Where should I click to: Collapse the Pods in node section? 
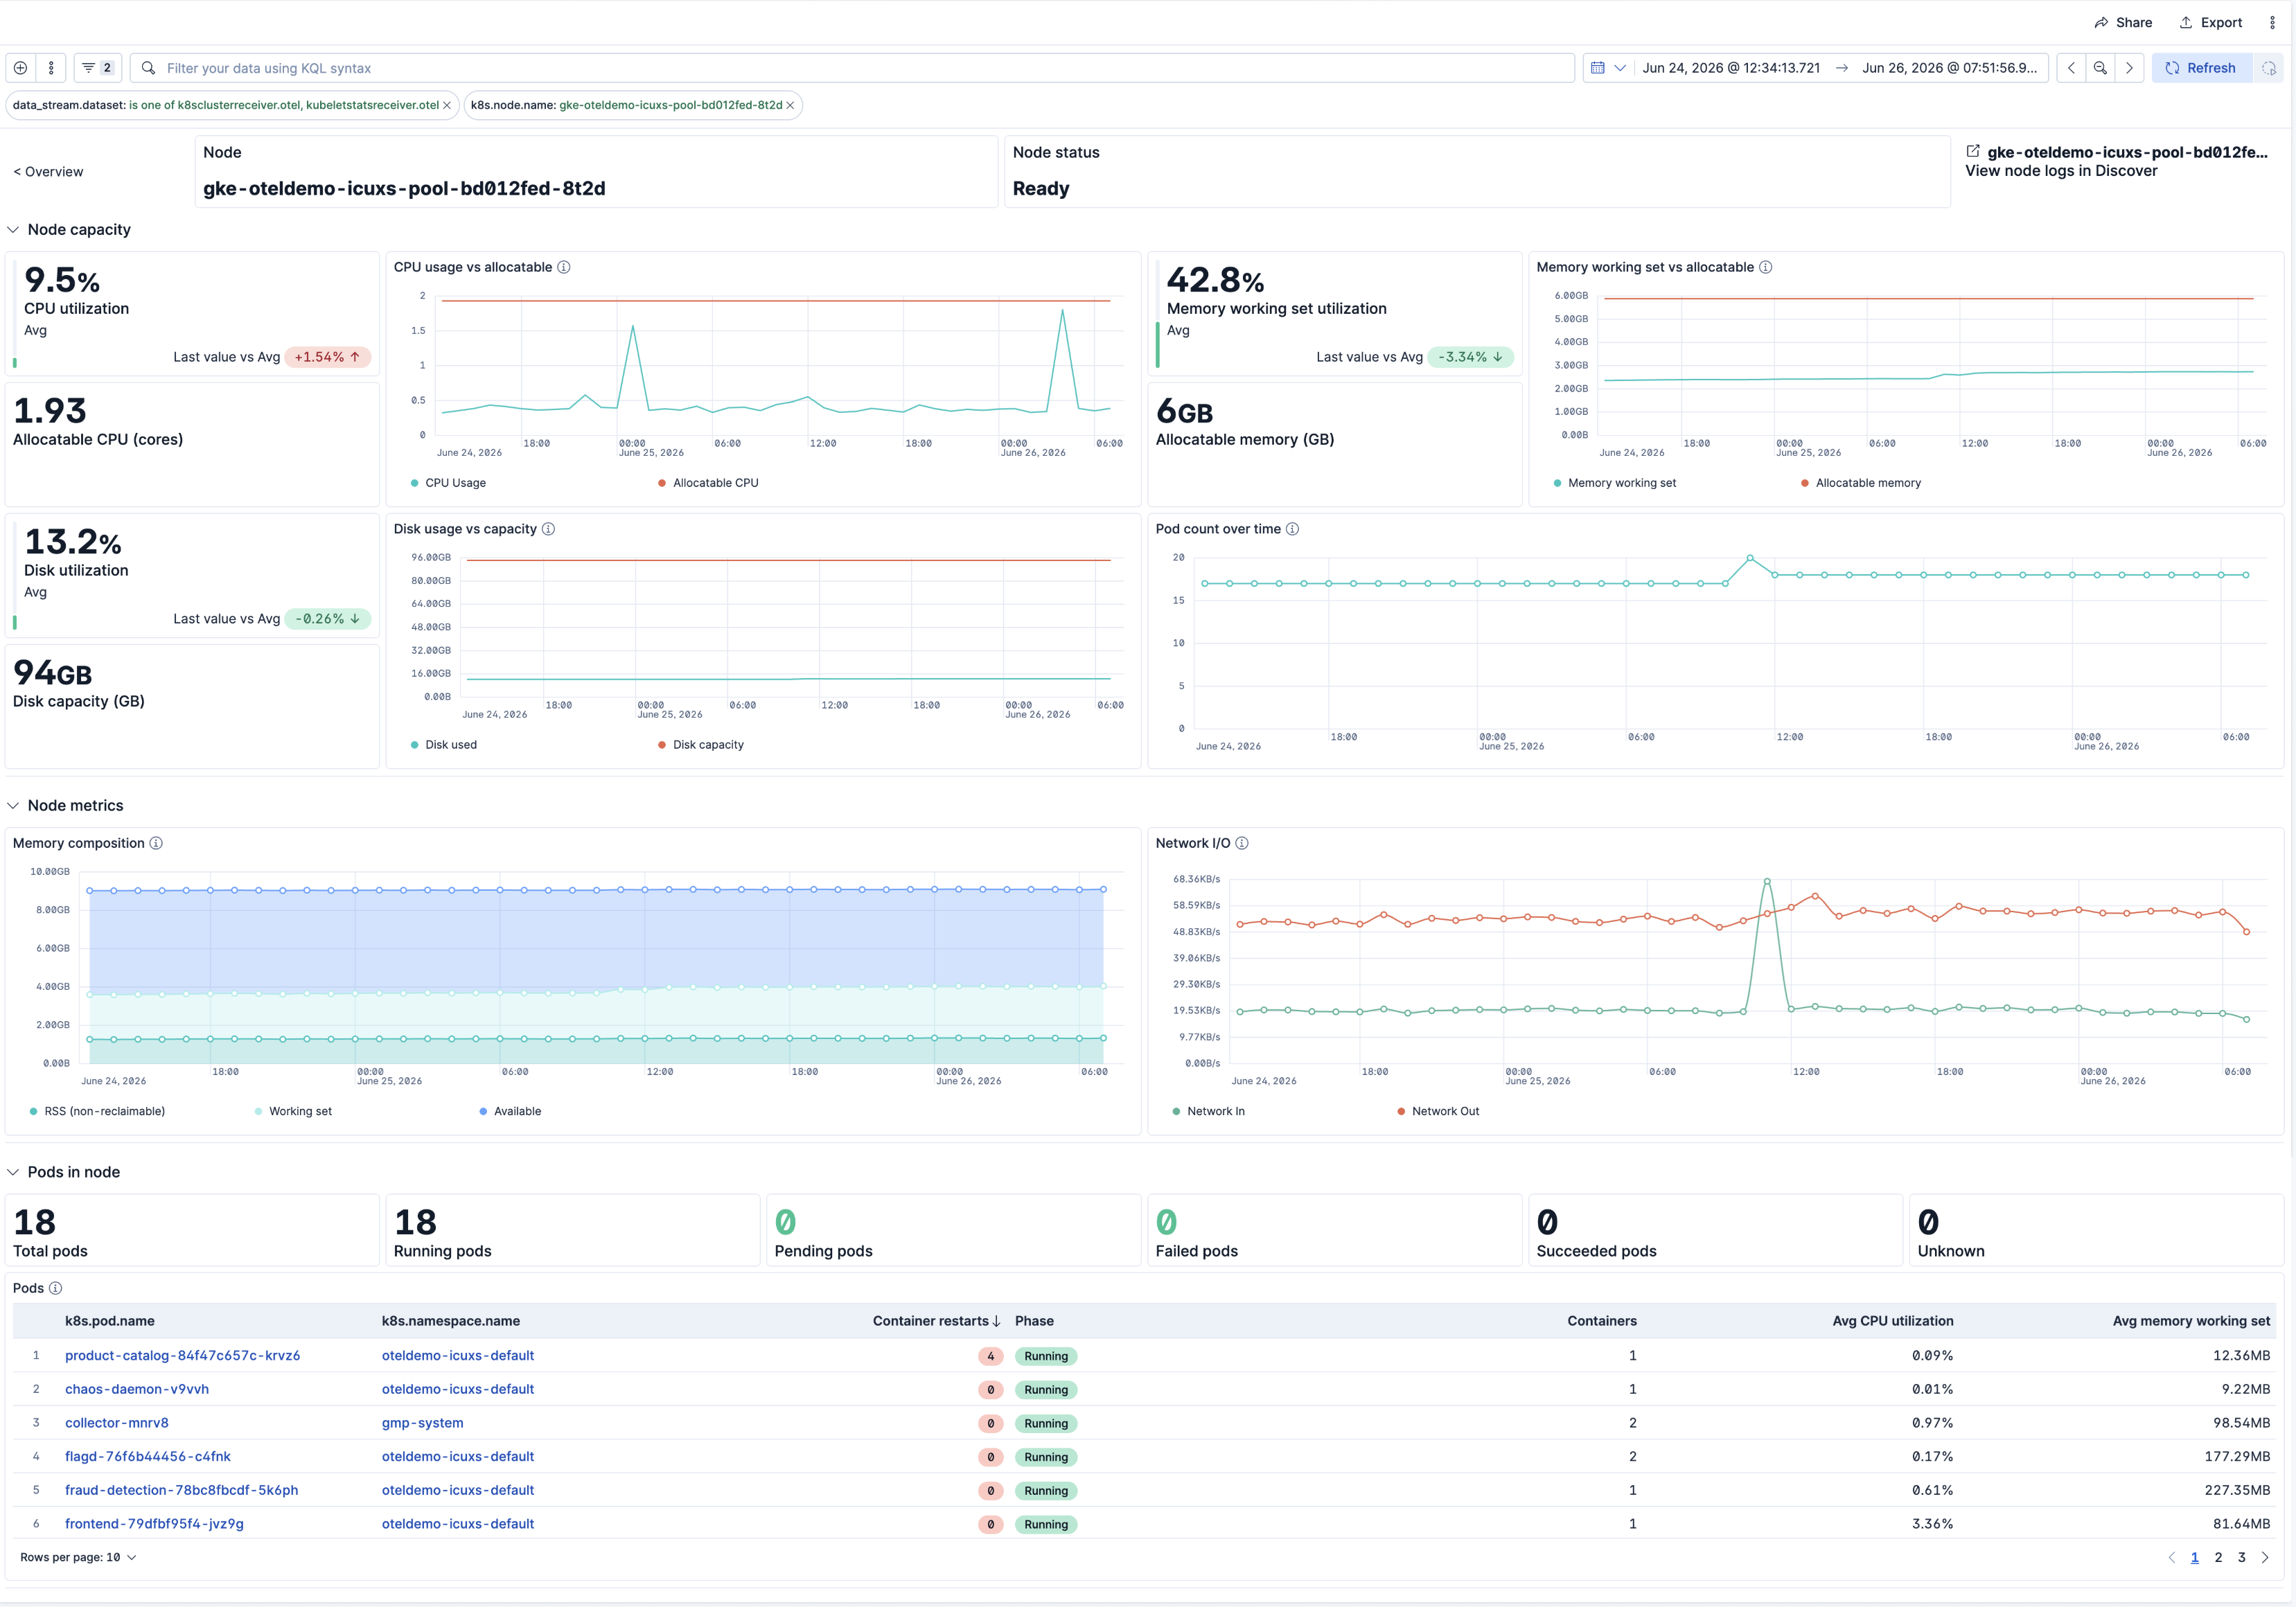click(x=13, y=1172)
